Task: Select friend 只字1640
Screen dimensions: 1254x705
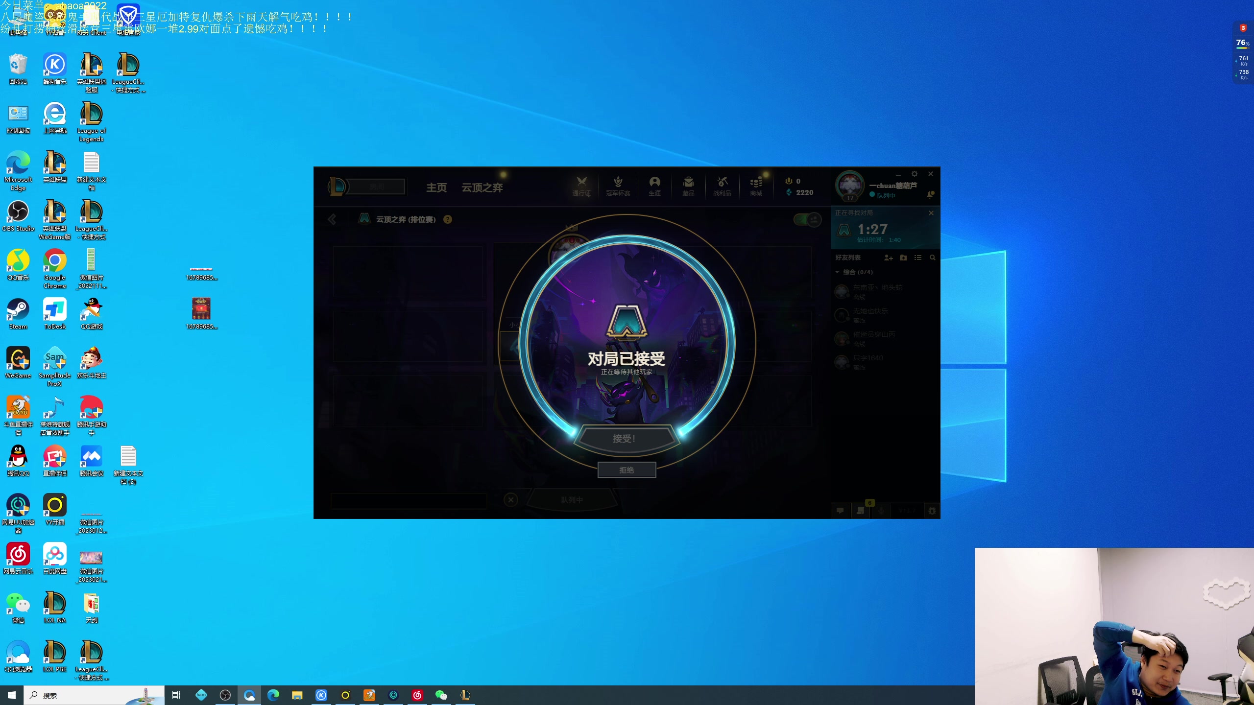Action: tap(885, 362)
